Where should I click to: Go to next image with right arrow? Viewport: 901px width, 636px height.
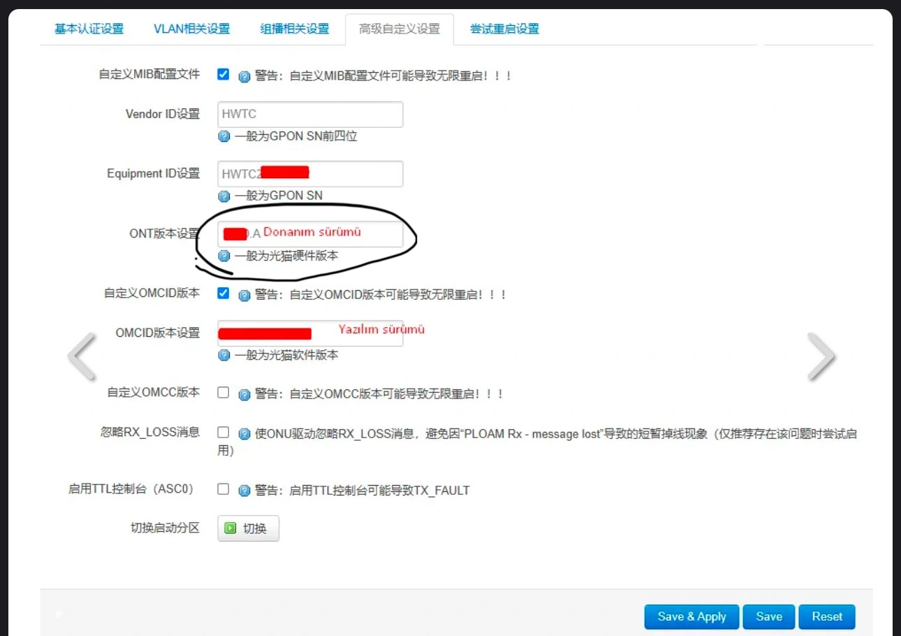tap(821, 356)
